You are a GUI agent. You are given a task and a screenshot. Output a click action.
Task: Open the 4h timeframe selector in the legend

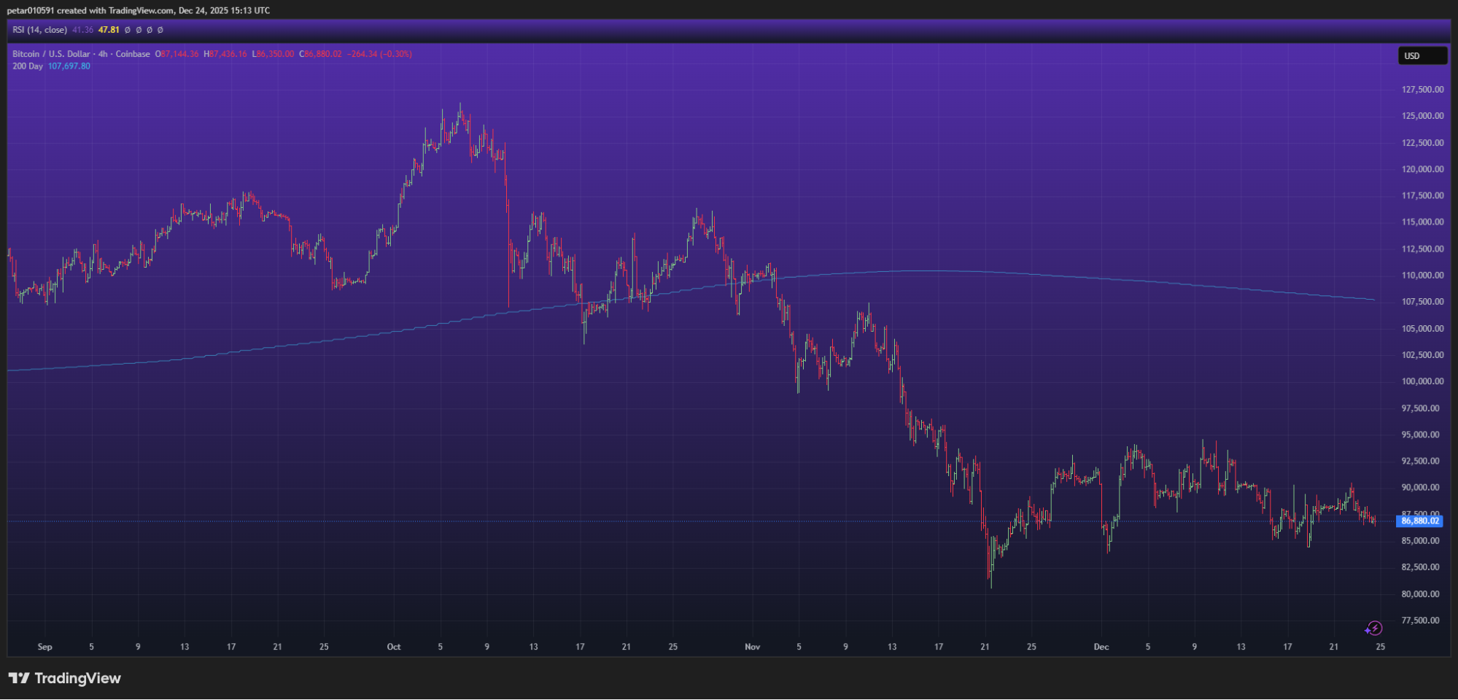click(102, 53)
